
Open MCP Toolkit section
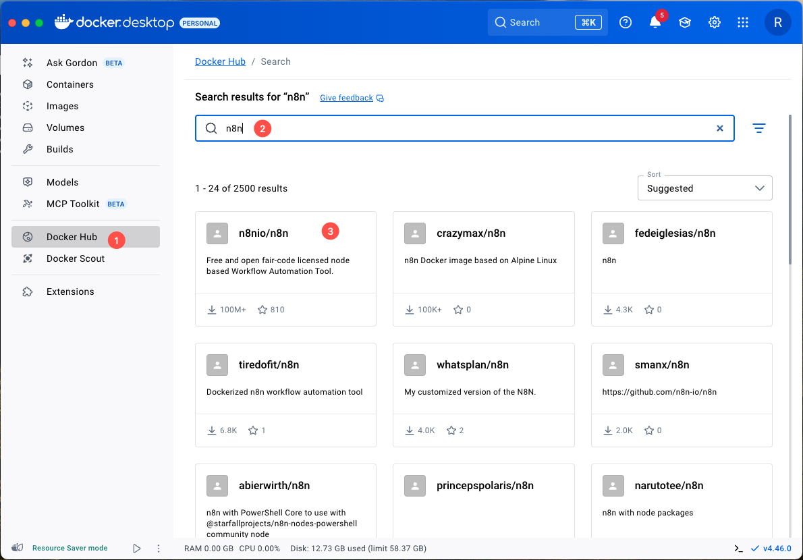pyautogui.click(x=86, y=204)
